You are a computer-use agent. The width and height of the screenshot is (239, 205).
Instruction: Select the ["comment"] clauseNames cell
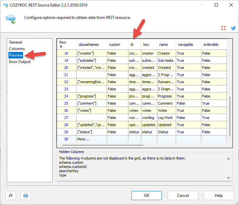(91, 103)
